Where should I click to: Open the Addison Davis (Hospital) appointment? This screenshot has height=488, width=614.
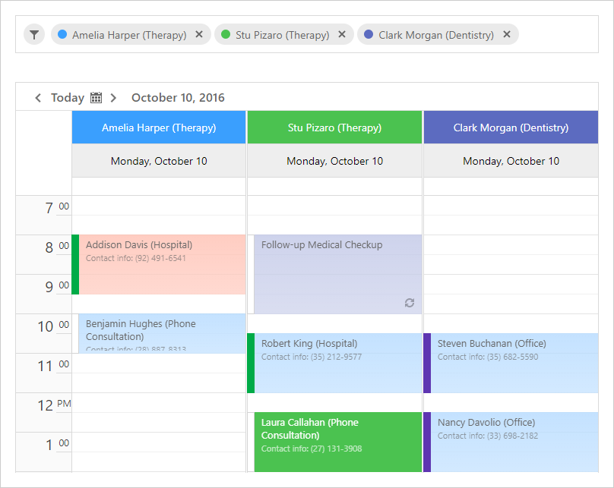coord(162,264)
